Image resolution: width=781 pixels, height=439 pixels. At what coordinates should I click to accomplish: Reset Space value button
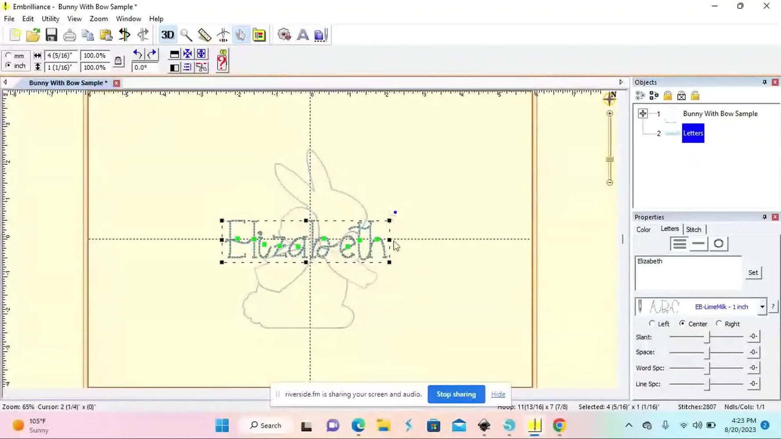point(753,352)
